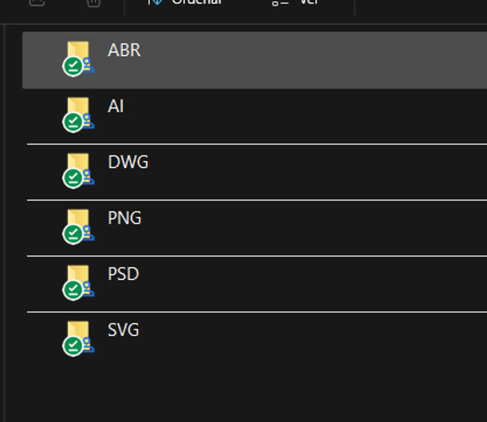Click green sync checkmark badge on PNG

coord(73,234)
